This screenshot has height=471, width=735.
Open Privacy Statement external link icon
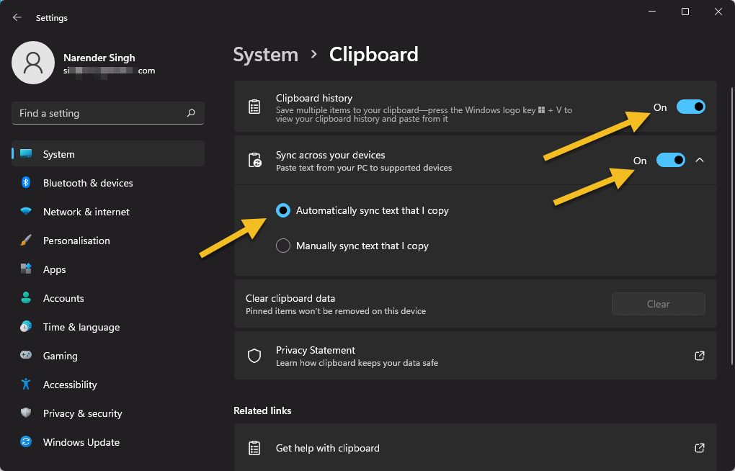tap(700, 356)
